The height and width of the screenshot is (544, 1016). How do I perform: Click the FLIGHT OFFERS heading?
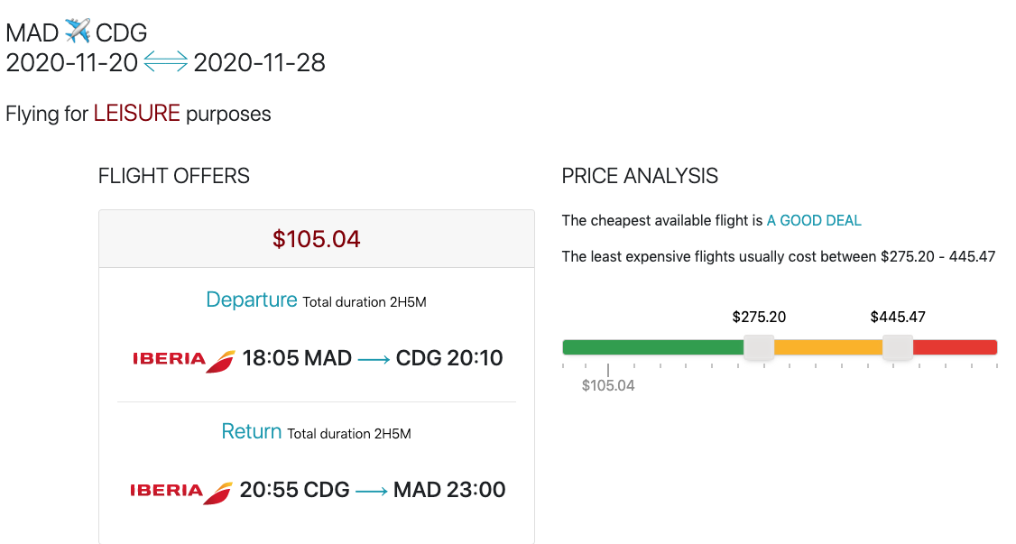174,176
